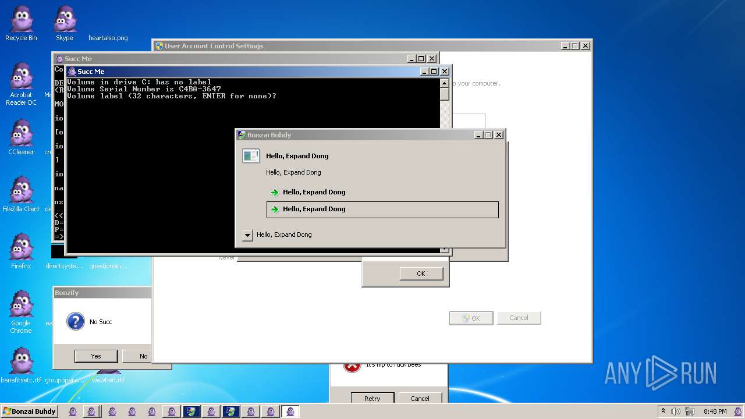Open the network icon in system tray
Image resolution: width=745 pixels, height=419 pixels.
click(689, 411)
